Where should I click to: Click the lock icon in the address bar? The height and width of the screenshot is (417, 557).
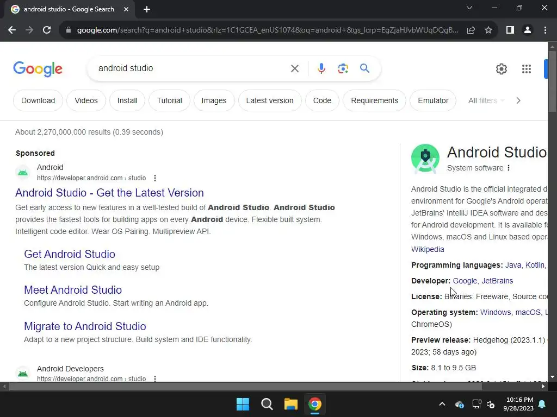[x=69, y=30]
